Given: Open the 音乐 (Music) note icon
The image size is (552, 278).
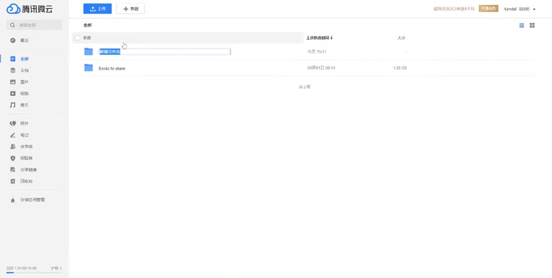Looking at the screenshot, I should click(x=13, y=105).
